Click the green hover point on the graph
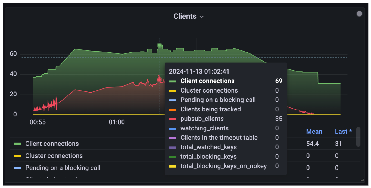The height and width of the screenshot is (188, 371). click(160, 45)
